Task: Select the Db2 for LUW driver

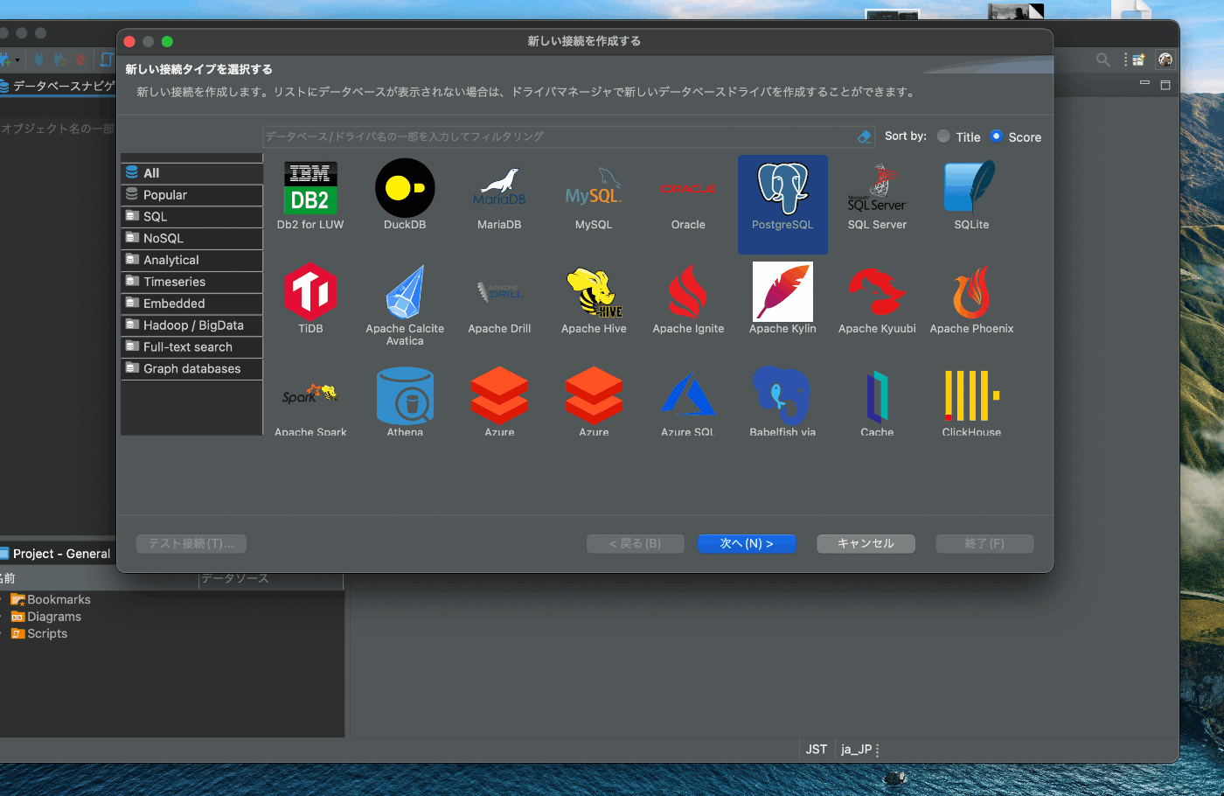Action: pos(310,188)
